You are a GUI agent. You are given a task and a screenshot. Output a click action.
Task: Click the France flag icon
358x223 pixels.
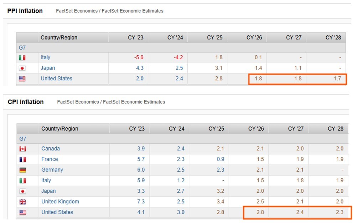22,159
